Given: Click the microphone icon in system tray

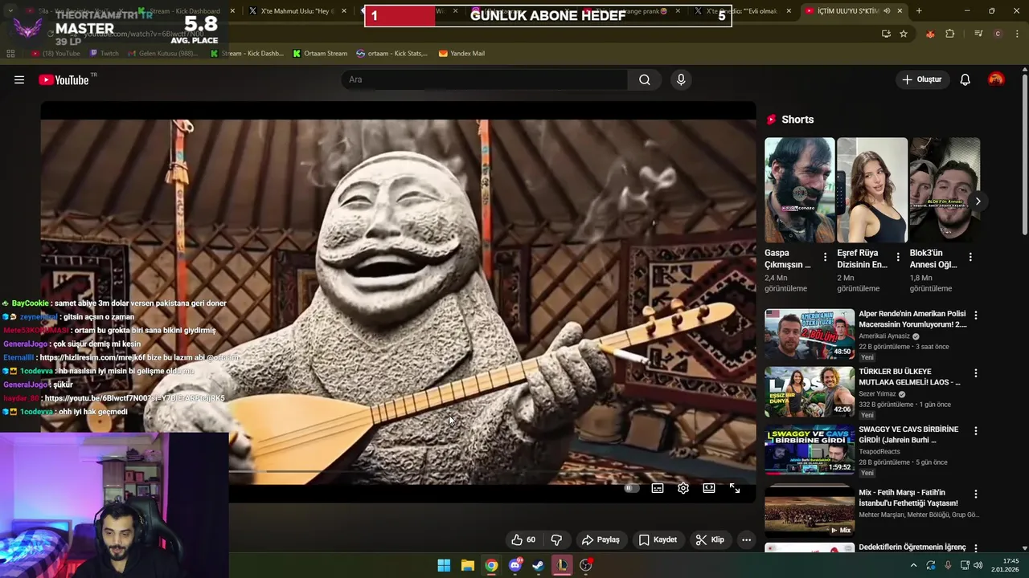Looking at the screenshot, I should tap(948, 565).
